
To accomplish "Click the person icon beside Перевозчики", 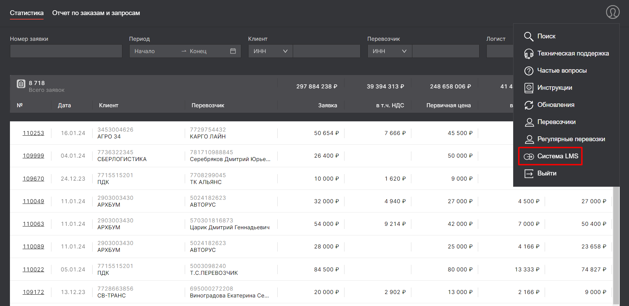I will pyautogui.click(x=529, y=122).
